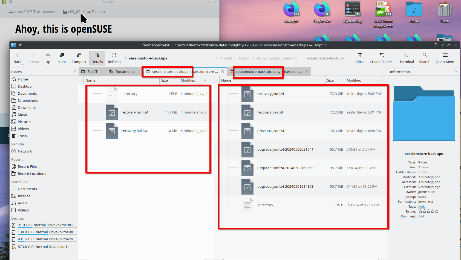Go Up one folder level
Viewport: 461px width, 260px height.
48,58
